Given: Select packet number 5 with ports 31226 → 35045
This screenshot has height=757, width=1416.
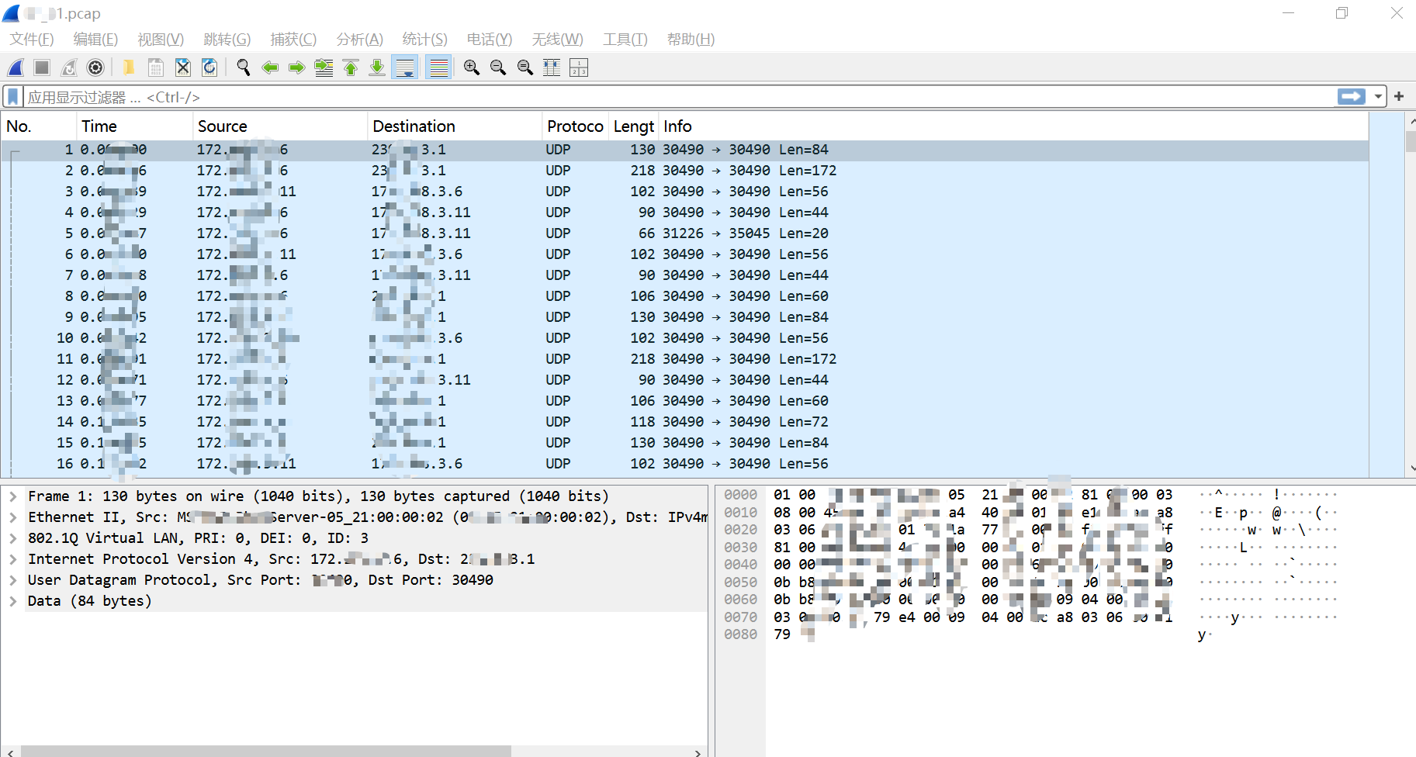Looking at the screenshot, I should point(685,233).
